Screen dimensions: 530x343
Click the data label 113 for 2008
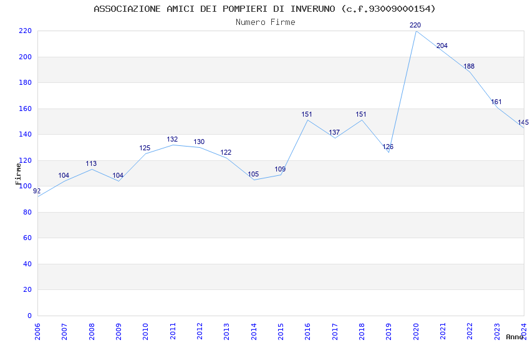[91, 163]
